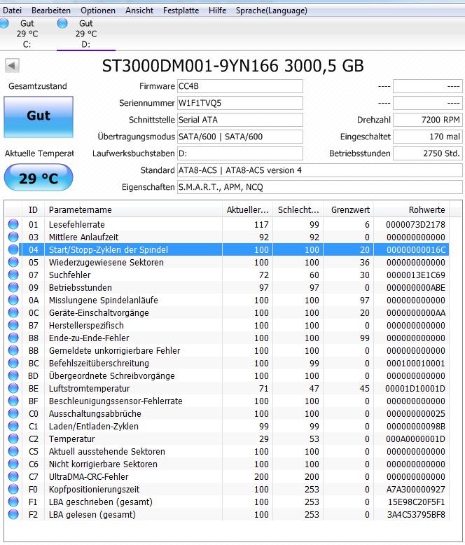465x545 pixels.
Task: Click status orb for UltraDMA-CRC-Fehler row
Action: point(13,476)
